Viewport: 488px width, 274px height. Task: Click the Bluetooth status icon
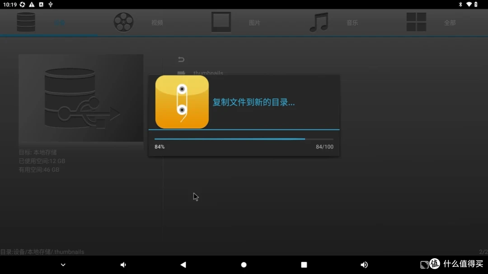[460, 5]
